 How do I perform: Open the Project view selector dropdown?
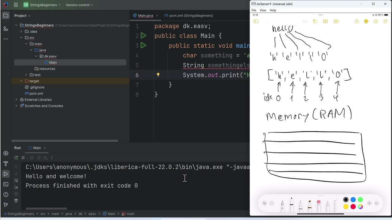22,16
